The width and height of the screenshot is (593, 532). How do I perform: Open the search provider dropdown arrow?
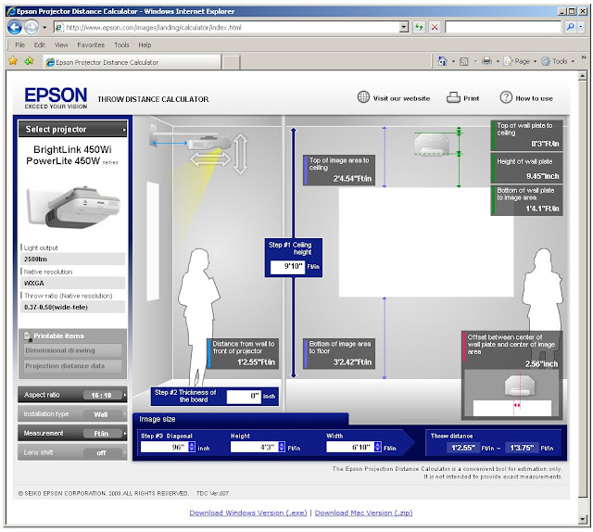(x=581, y=27)
